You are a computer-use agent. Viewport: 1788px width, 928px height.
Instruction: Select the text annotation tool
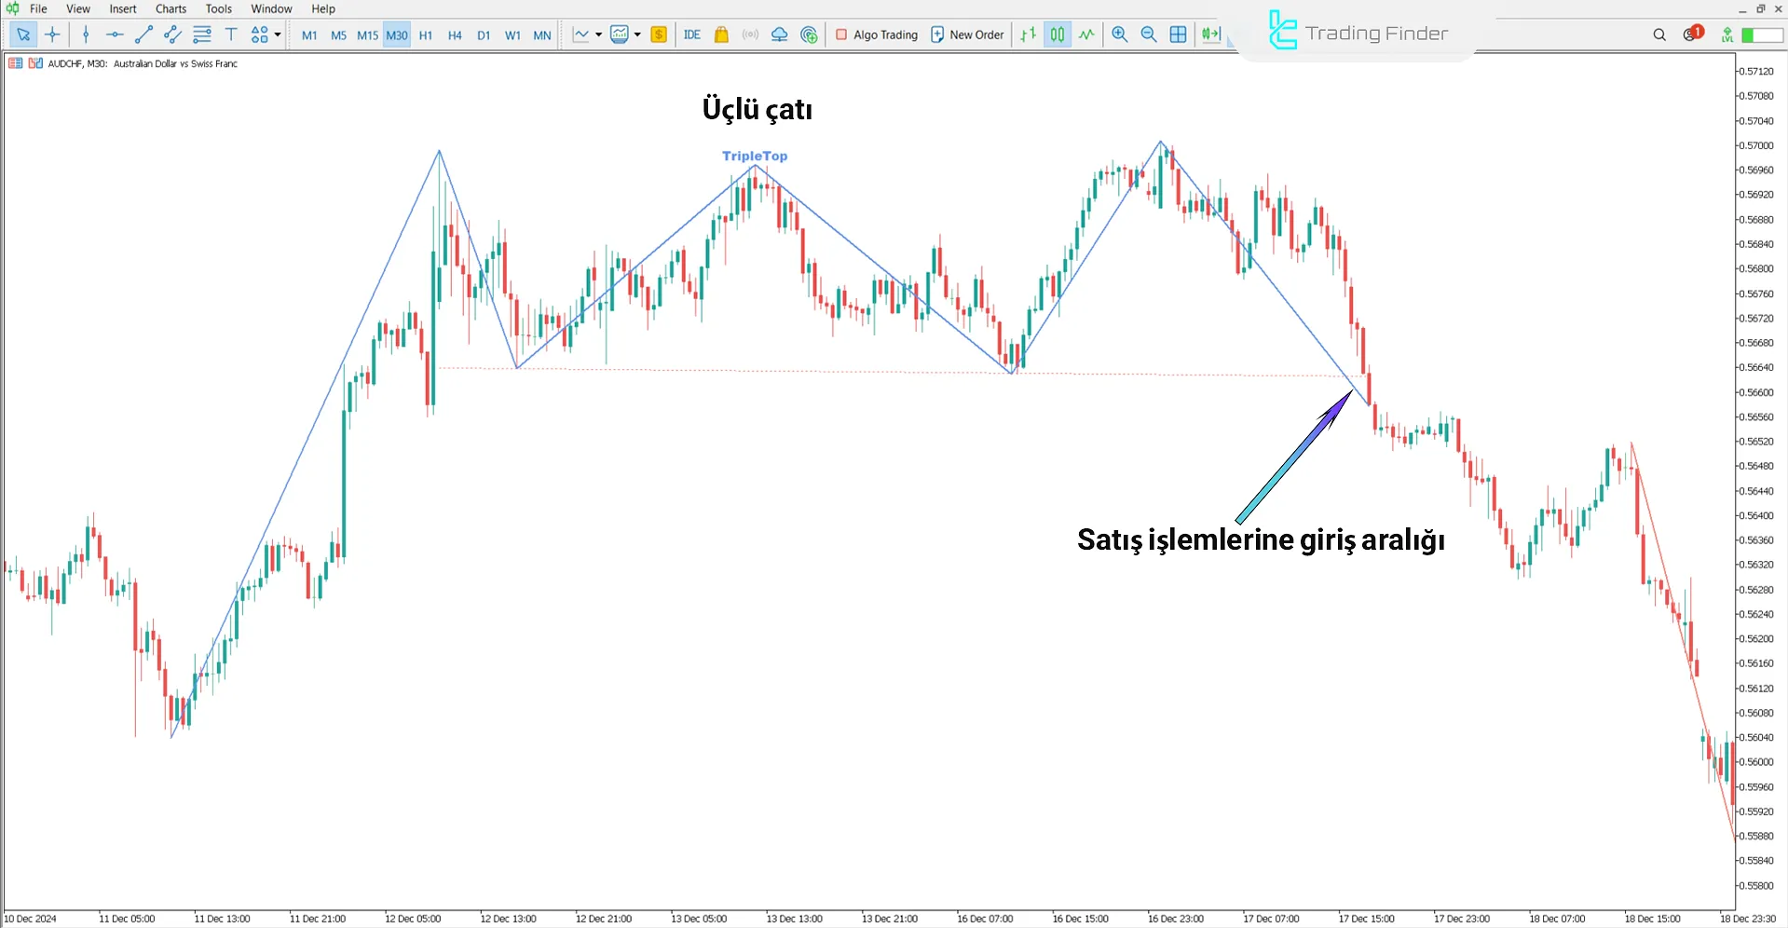231,34
